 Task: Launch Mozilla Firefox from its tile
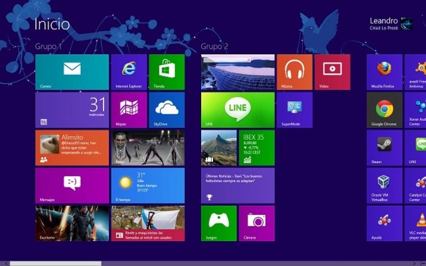(384, 72)
